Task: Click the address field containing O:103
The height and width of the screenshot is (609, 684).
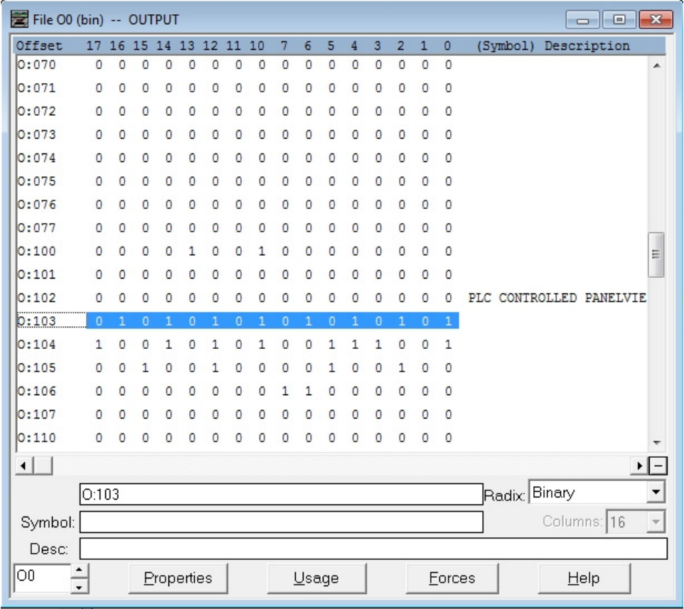Action: click(x=281, y=495)
